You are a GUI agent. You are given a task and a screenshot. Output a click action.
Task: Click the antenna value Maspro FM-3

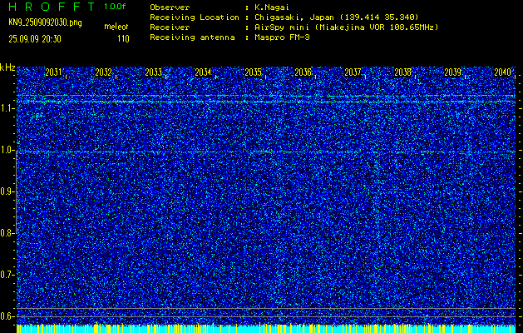click(x=282, y=37)
